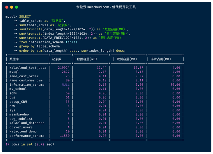213x154 pixels.
Task: Click the record count 61
Action: click(68, 97)
